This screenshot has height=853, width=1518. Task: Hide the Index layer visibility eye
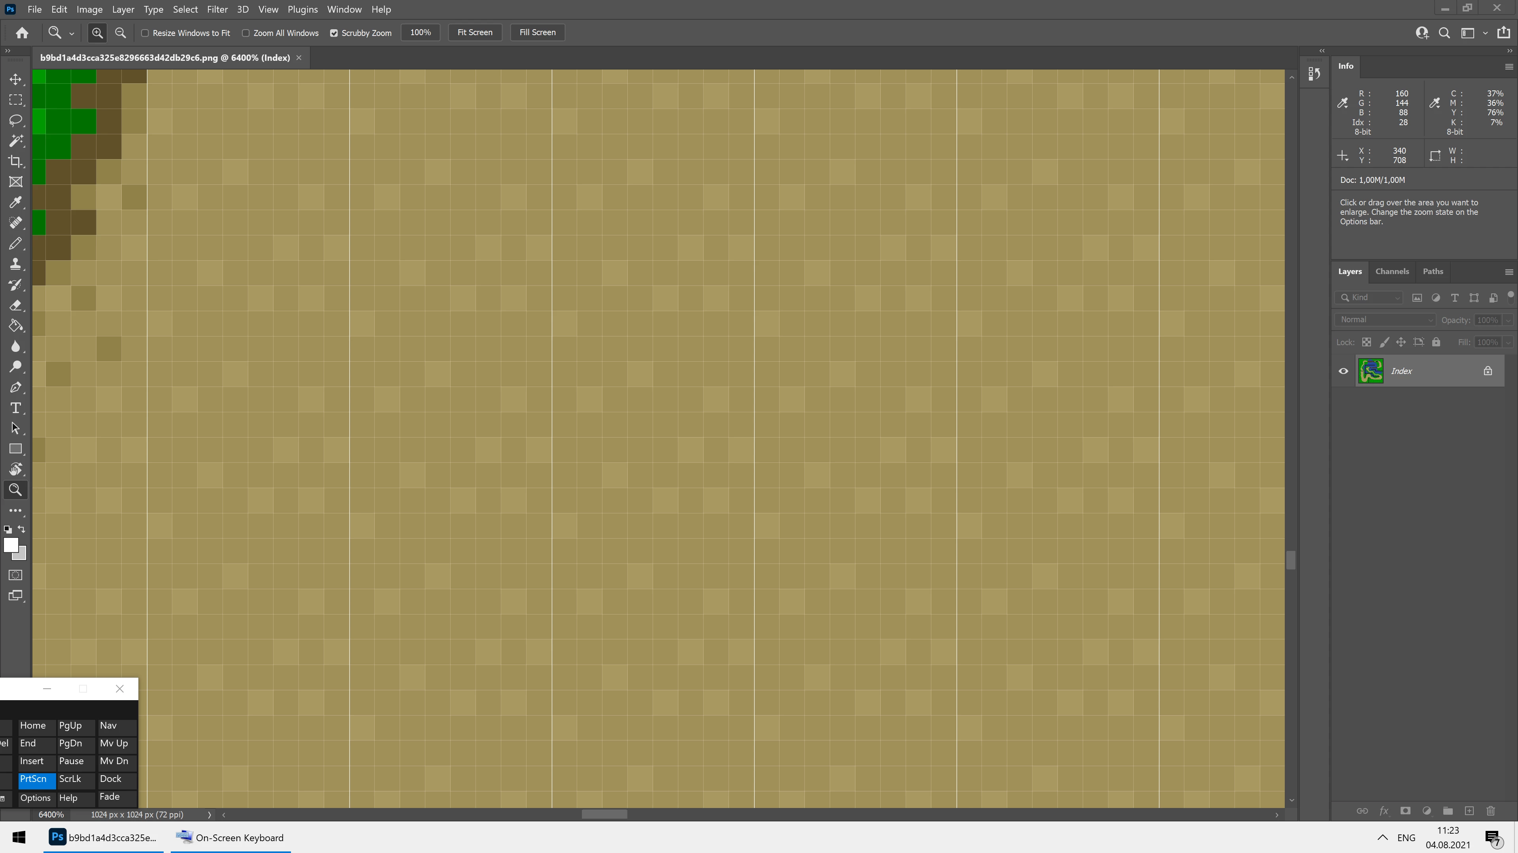(x=1344, y=371)
